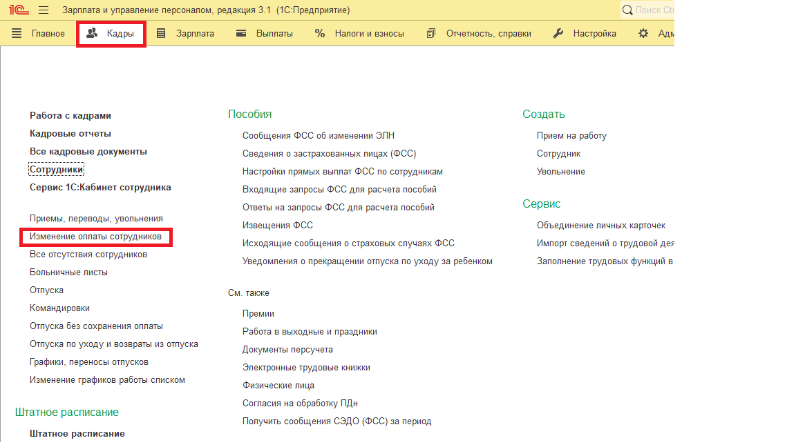Click the Главное section list icon
Viewport: 796px width, 447px height.
point(17,33)
